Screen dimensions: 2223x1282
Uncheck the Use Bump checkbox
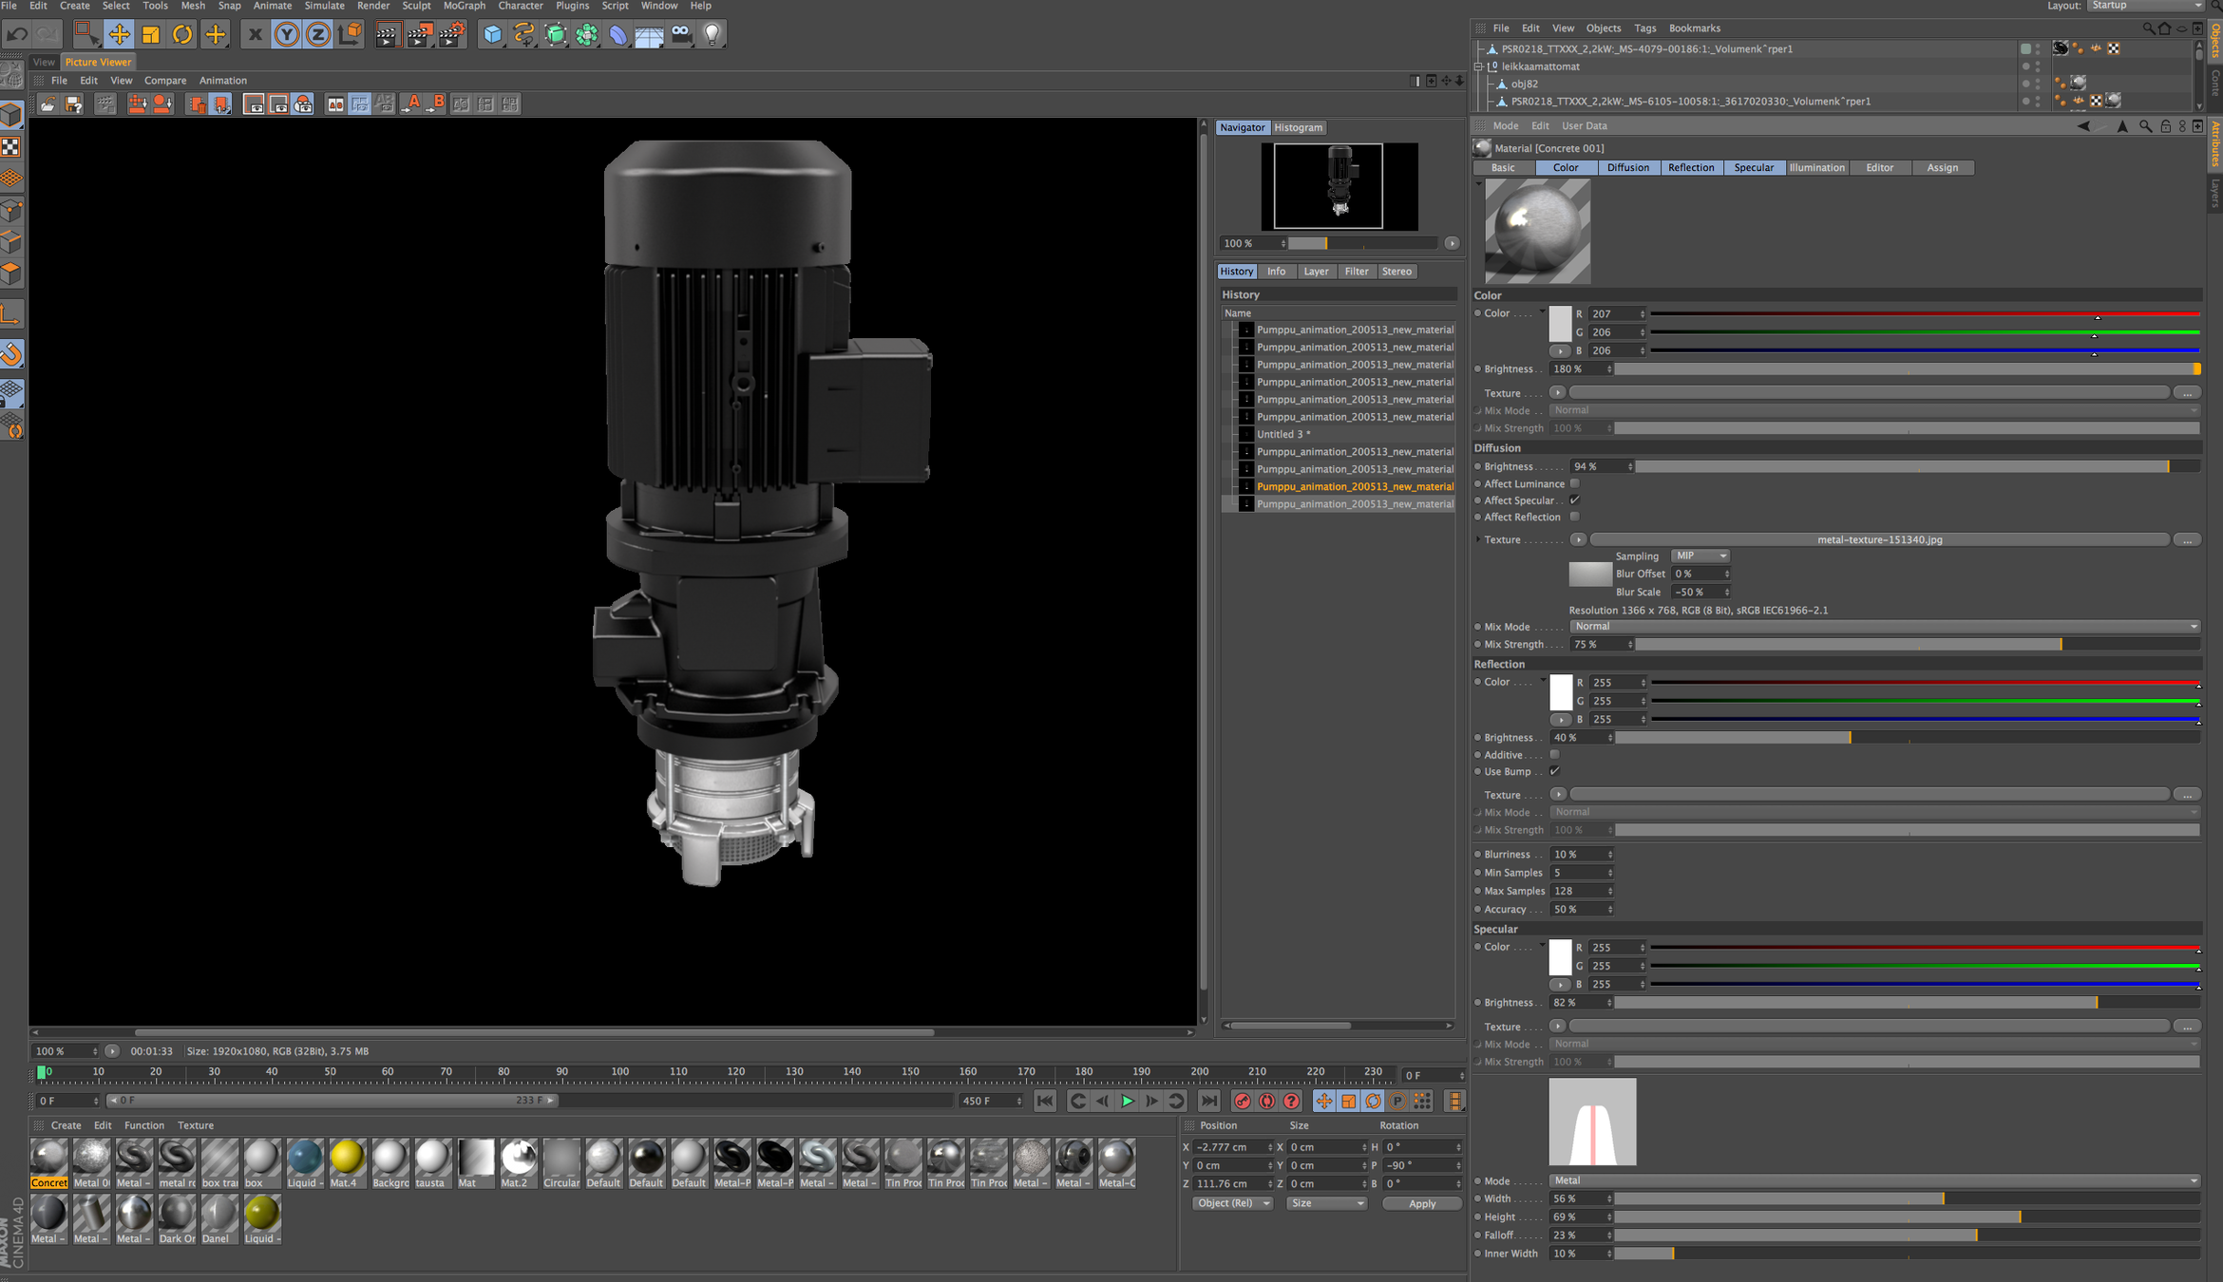(x=1554, y=771)
